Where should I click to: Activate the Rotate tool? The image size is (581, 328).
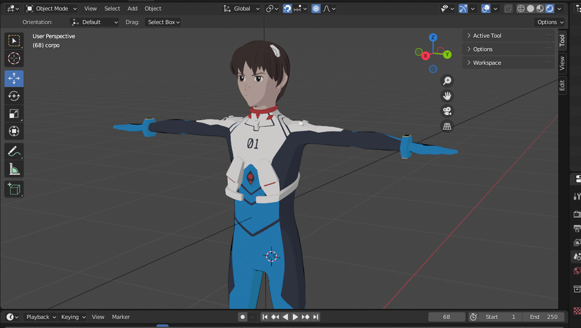coord(14,96)
